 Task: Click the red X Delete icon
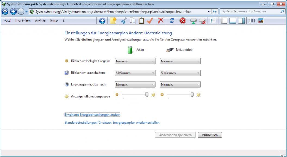(x=161, y=21)
